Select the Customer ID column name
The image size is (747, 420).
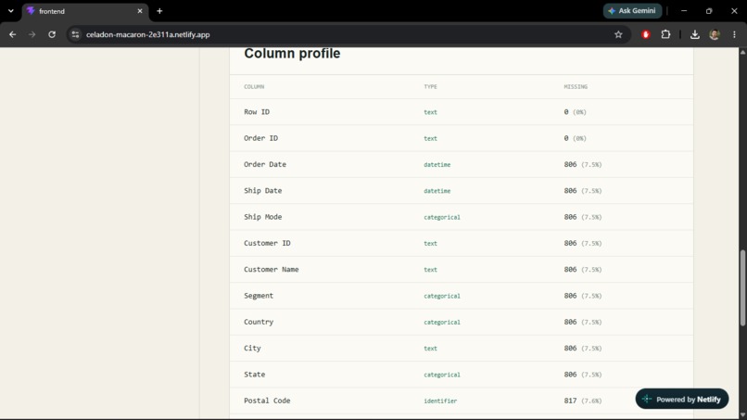(x=267, y=243)
